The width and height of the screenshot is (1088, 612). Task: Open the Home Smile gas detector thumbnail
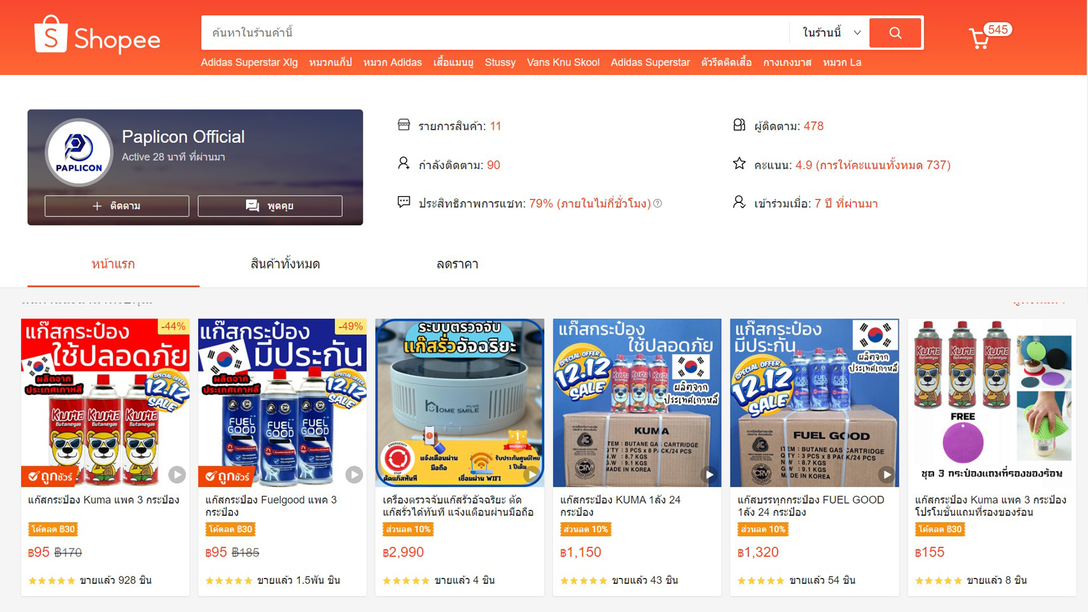click(x=460, y=402)
